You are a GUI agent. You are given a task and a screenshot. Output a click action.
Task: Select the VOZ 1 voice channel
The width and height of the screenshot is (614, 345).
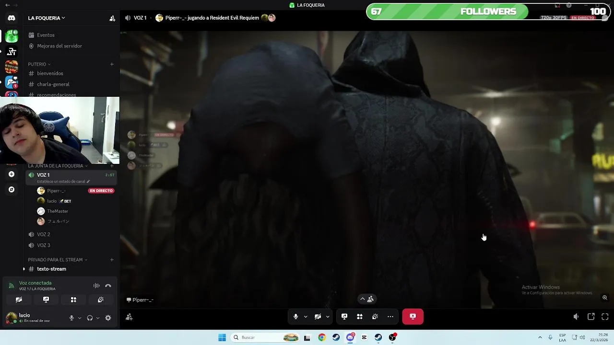point(72,177)
